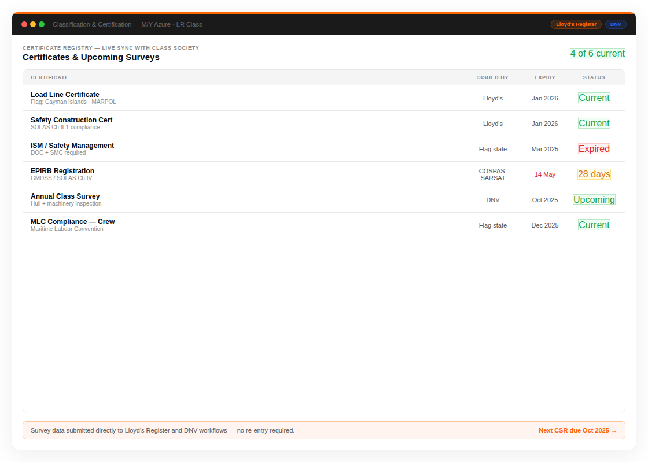The image size is (648, 462).
Task: Select the EPIRB Registration row title
Action: pyautogui.click(x=62, y=171)
